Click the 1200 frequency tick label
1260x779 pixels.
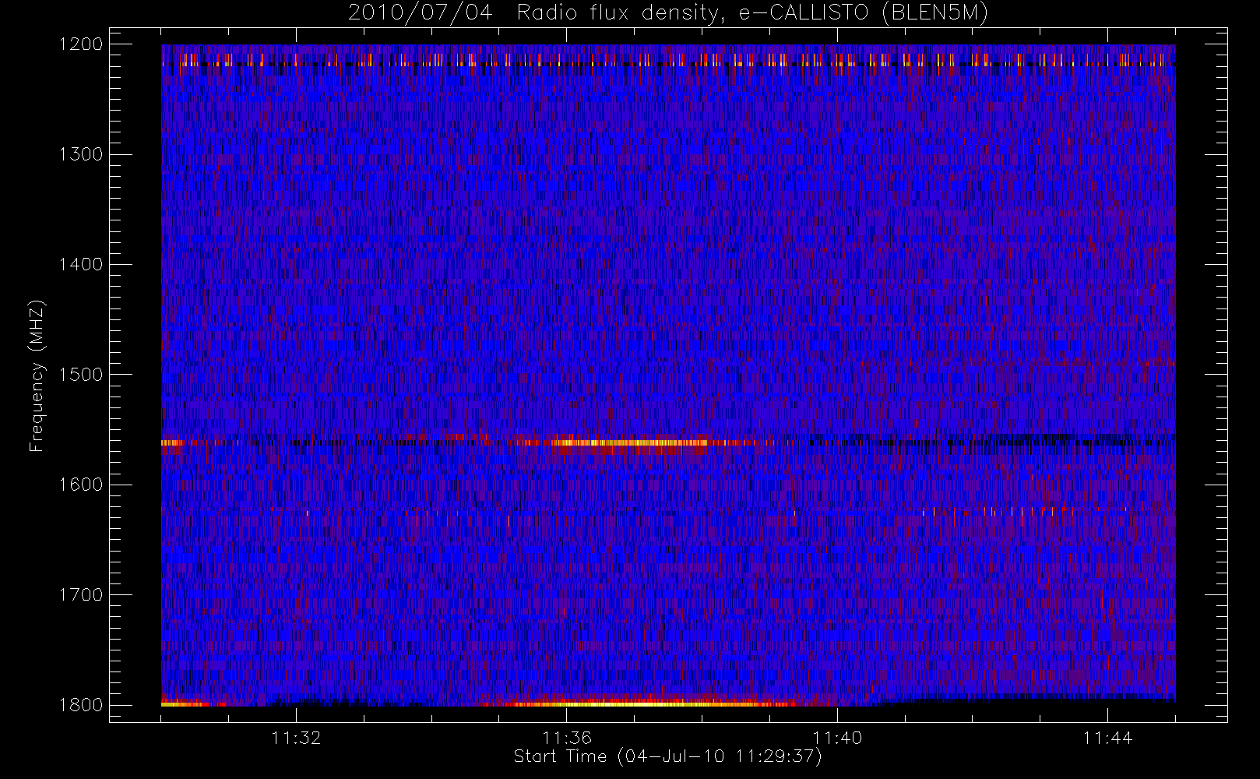(81, 44)
